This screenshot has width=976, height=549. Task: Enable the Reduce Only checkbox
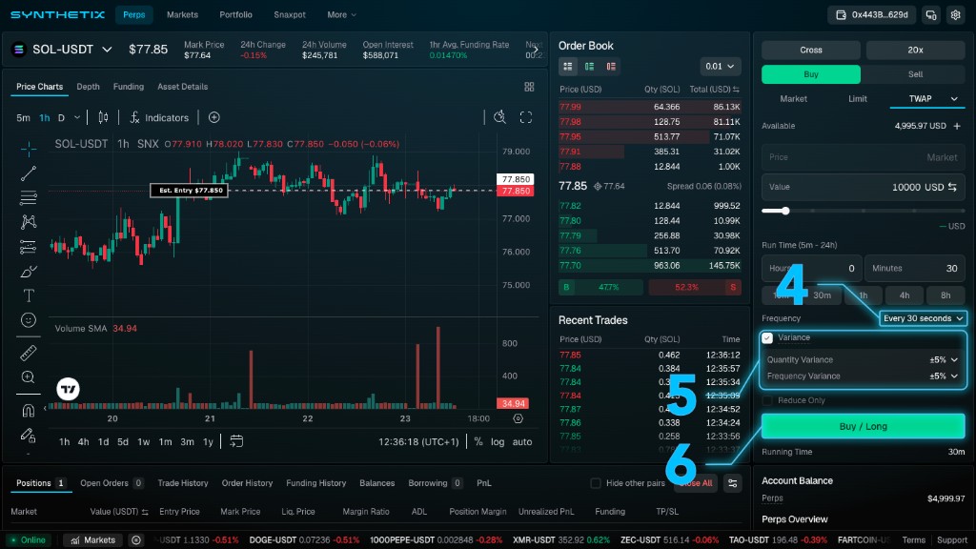point(767,400)
